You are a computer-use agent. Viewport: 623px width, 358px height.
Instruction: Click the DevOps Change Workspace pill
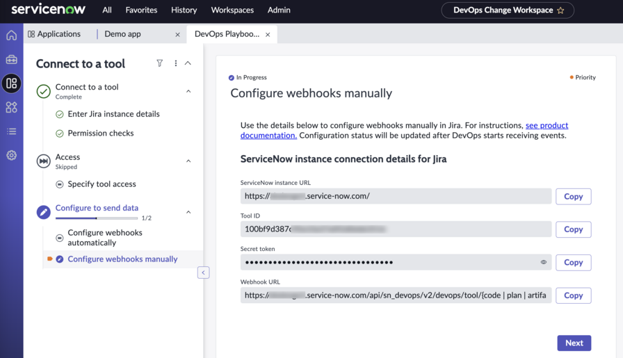coord(508,10)
